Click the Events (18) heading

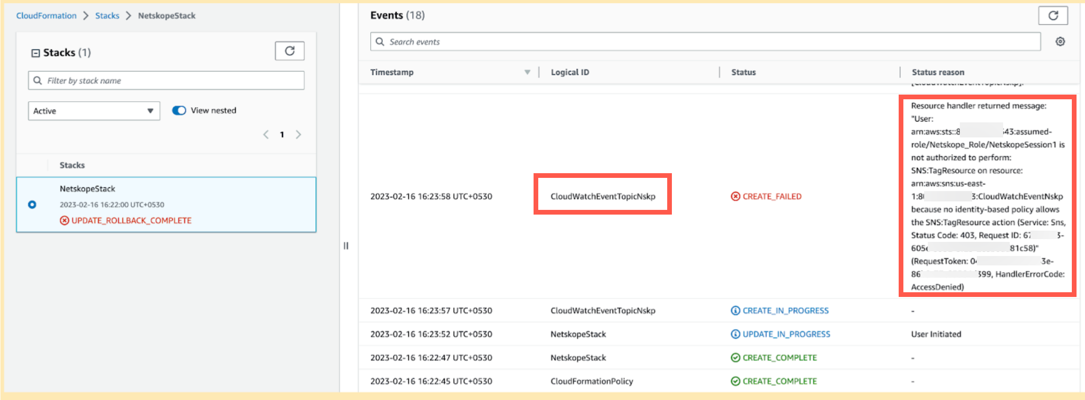(398, 16)
